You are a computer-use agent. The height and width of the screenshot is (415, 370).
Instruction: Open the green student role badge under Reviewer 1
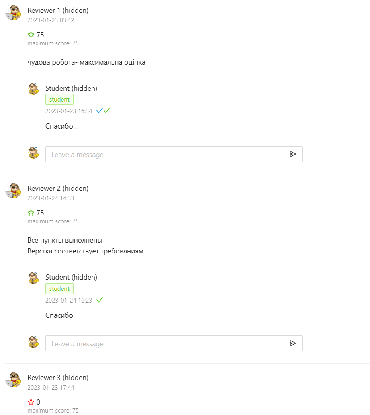(59, 99)
